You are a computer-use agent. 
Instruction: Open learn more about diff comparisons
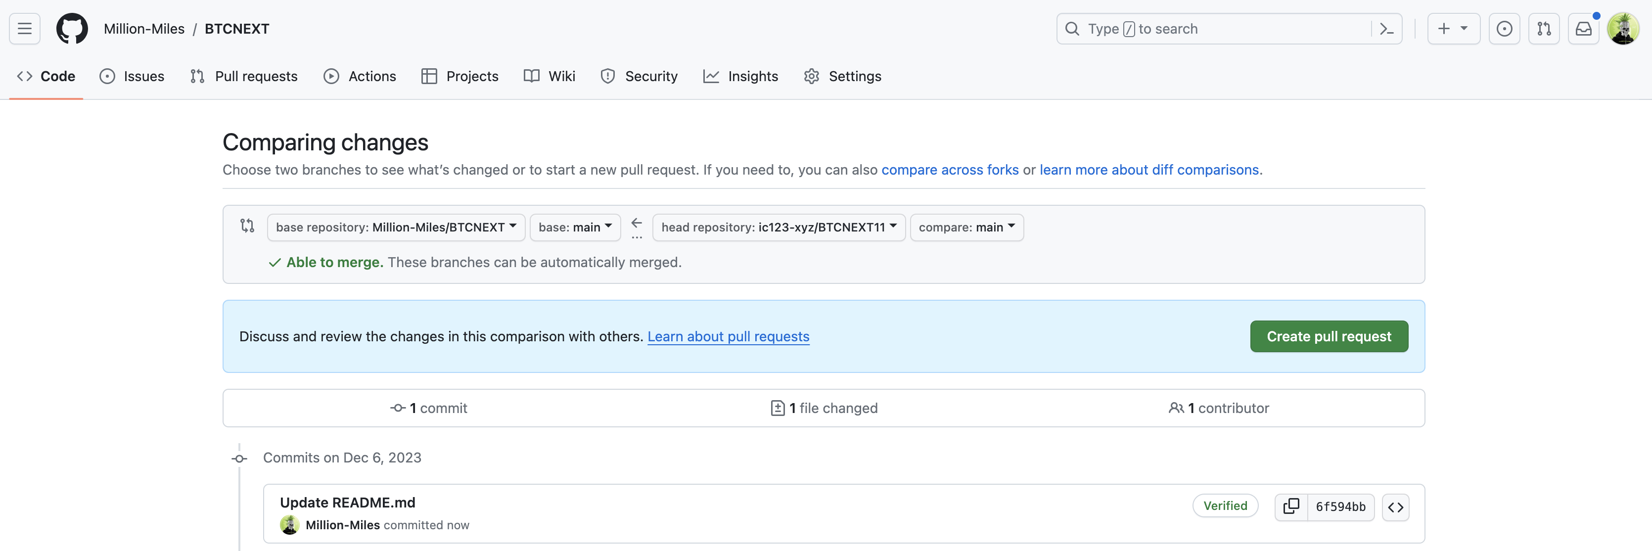[x=1149, y=170]
